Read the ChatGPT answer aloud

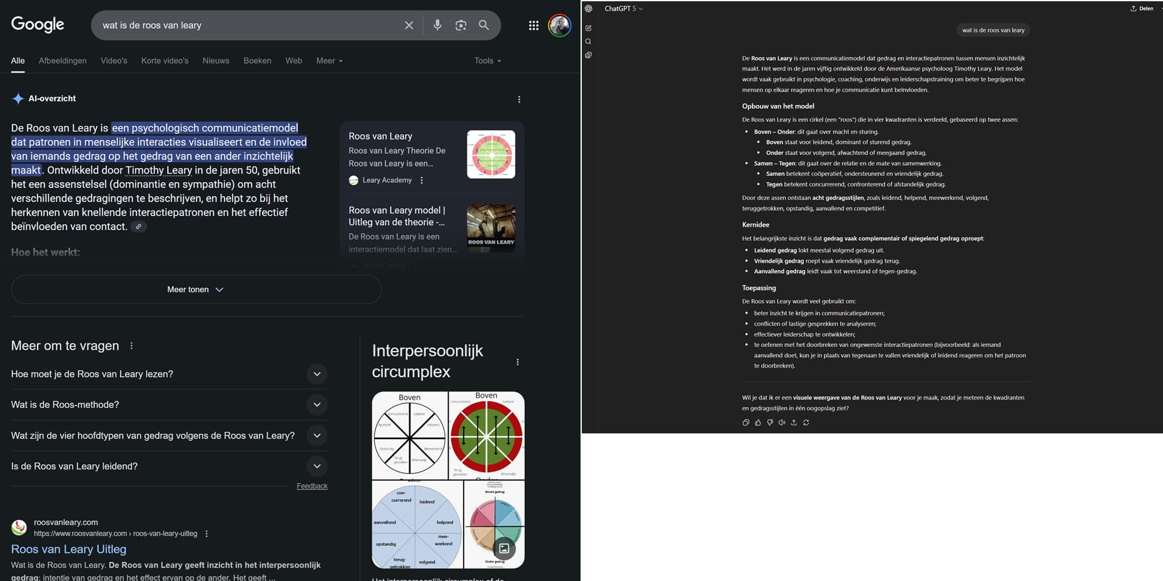[x=782, y=423]
